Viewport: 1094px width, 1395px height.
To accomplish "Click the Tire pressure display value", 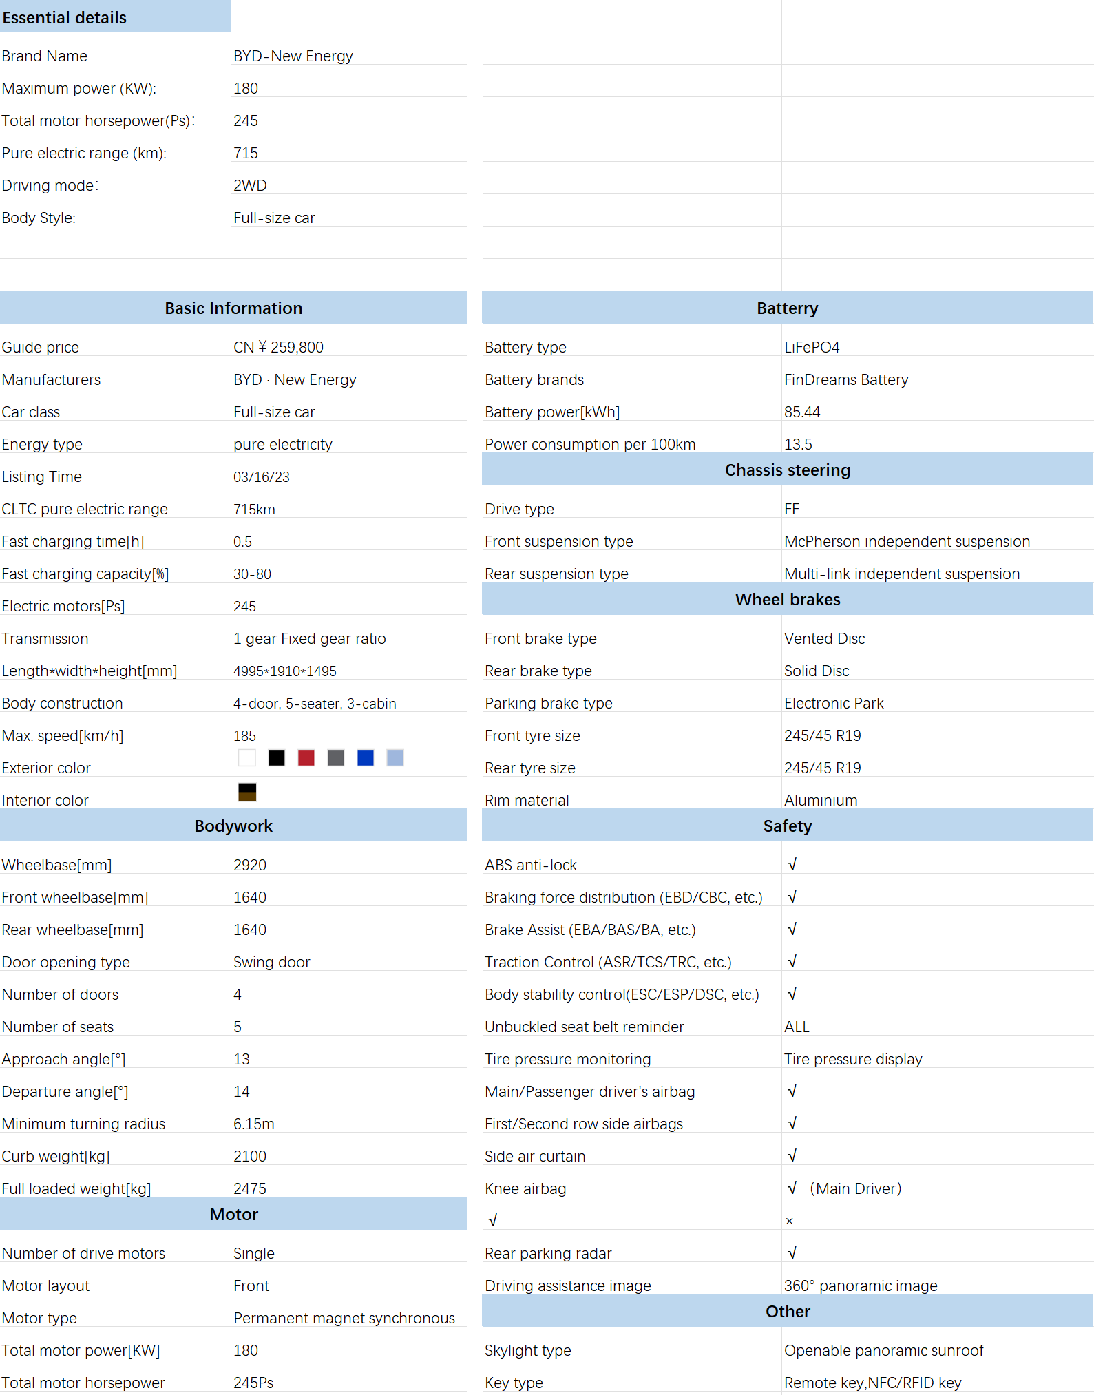I will (853, 1059).
